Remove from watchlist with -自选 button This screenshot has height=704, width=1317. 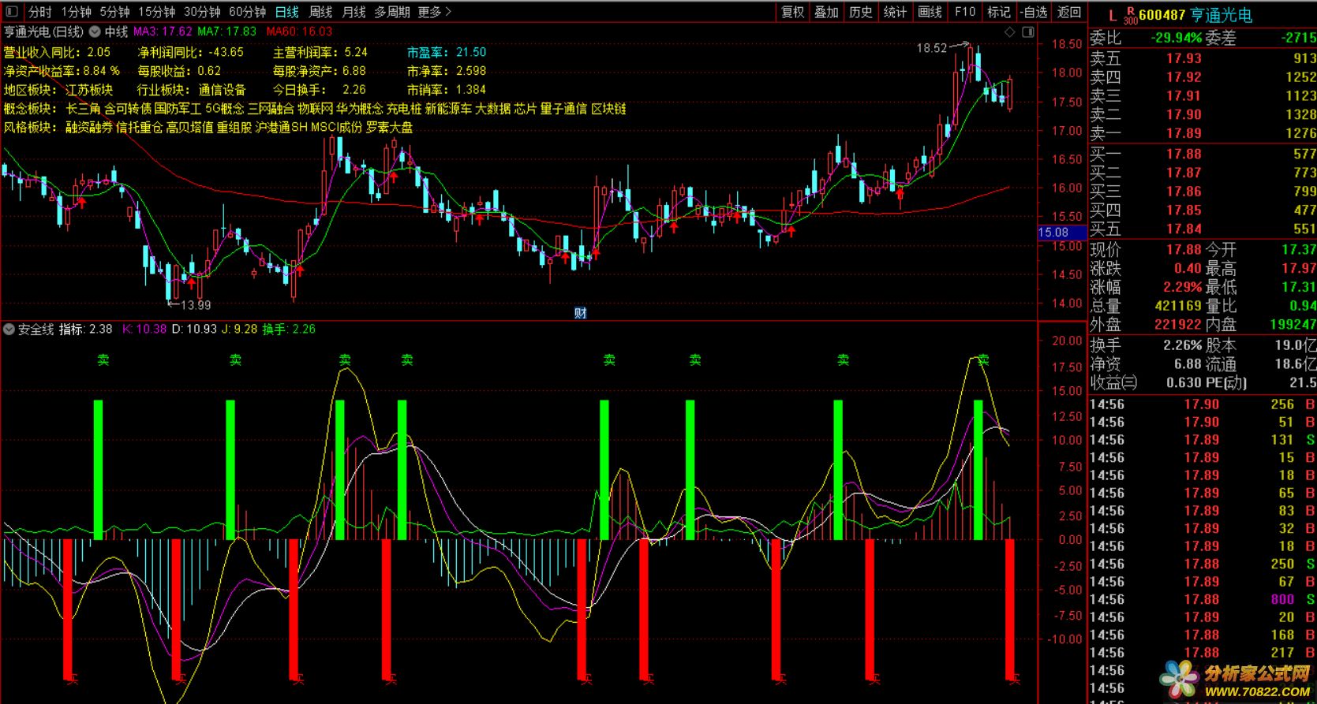pos(1033,12)
